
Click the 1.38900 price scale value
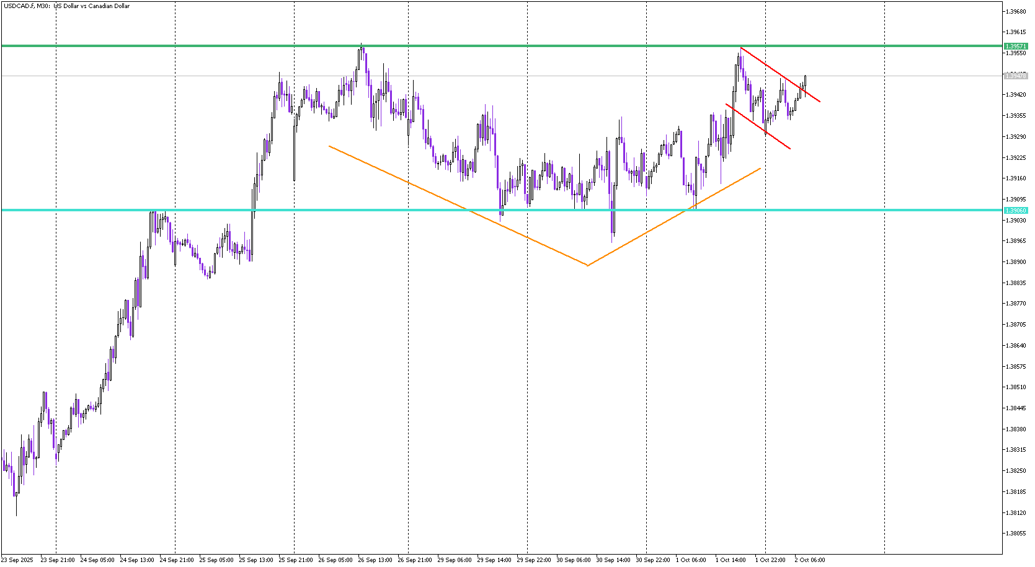pyautogui.click(x=1015, y=262)
